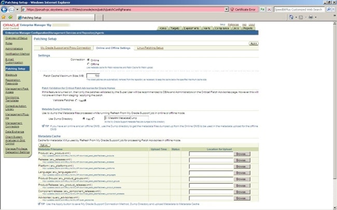Click the Print toolbar icon
The image size is (337, 210).
[311, 17]
